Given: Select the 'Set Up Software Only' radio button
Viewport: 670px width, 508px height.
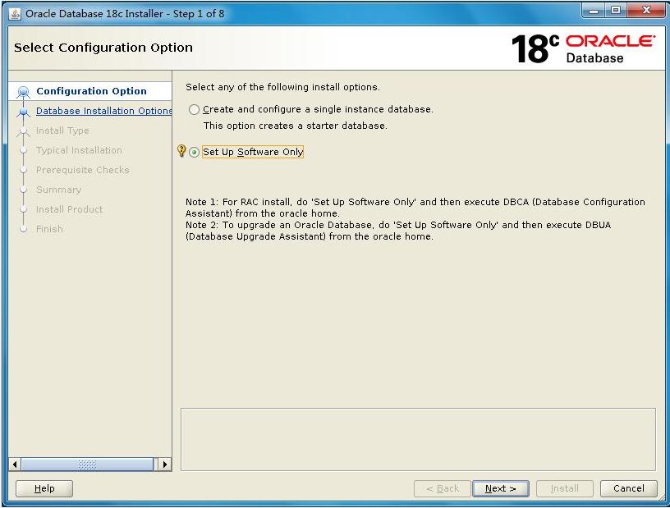Looking at the screenshot, I should [194, 152].
